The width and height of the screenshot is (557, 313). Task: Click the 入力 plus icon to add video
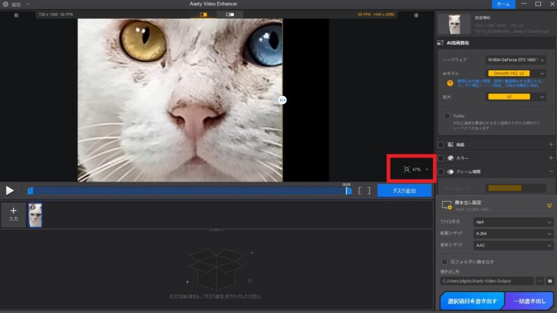tap(13, 211)
